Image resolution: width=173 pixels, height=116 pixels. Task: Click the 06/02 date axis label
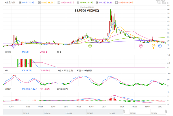(x=160, y=107)
